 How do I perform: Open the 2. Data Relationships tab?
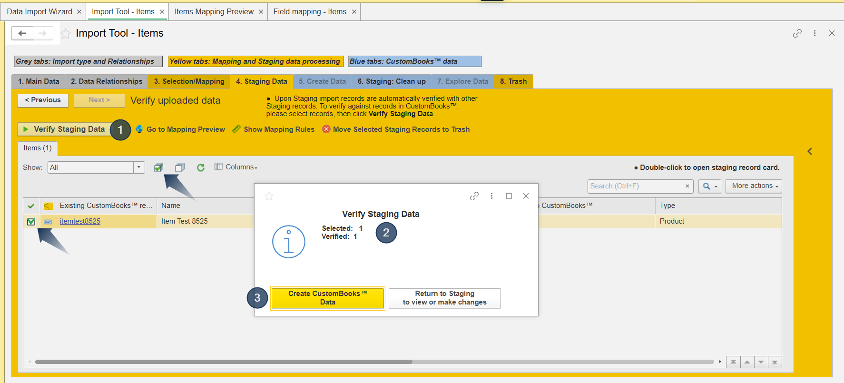[107, 81]
